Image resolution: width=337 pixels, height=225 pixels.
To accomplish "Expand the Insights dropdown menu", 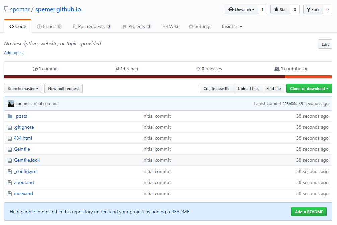I will point(232,27).
